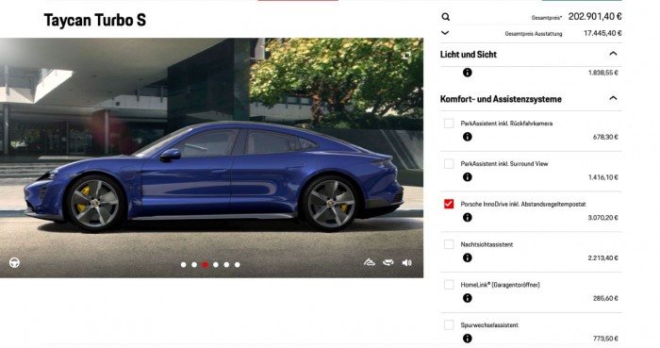Toggle the sound speaker icon
The height and width of the screenshot is (348, 660).
pos(406,262)
